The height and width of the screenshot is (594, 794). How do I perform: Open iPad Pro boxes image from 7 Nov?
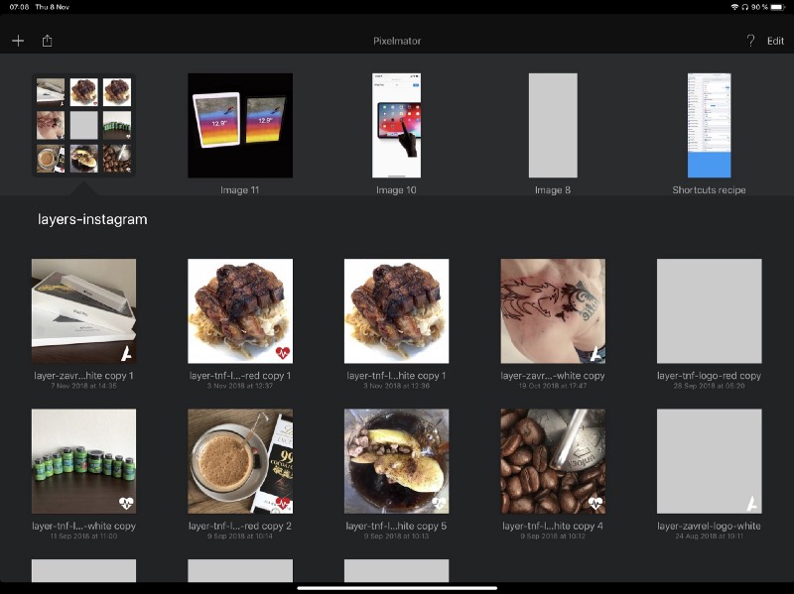click(83, 311)
